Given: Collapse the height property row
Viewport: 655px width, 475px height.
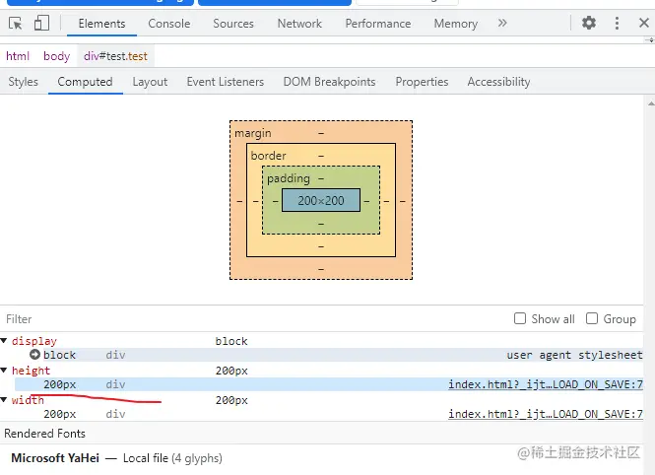Looking at the screenshot, I should pos(4,371).
